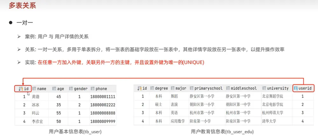Viewport: 318px width, 139px height.
Task: Click the primary key icon of tb_user id column
Action: [x=21, y=89]
